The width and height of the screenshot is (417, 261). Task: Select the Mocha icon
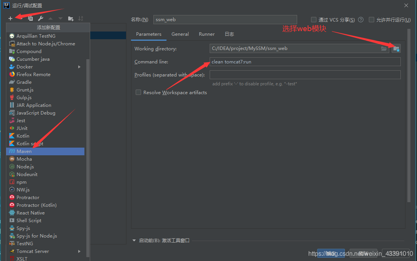[x=12, y=159]
